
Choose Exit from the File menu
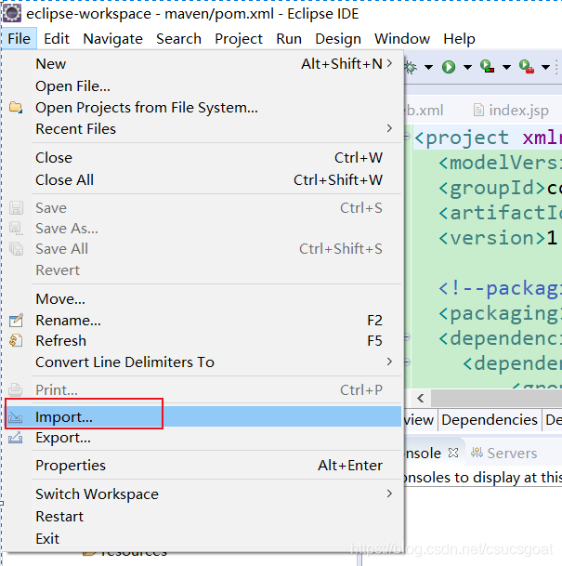point(203,538)
